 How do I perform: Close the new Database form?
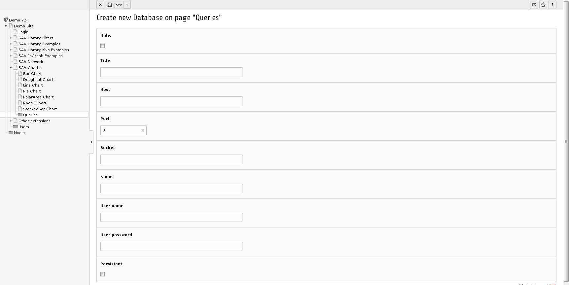coord(100,5)
